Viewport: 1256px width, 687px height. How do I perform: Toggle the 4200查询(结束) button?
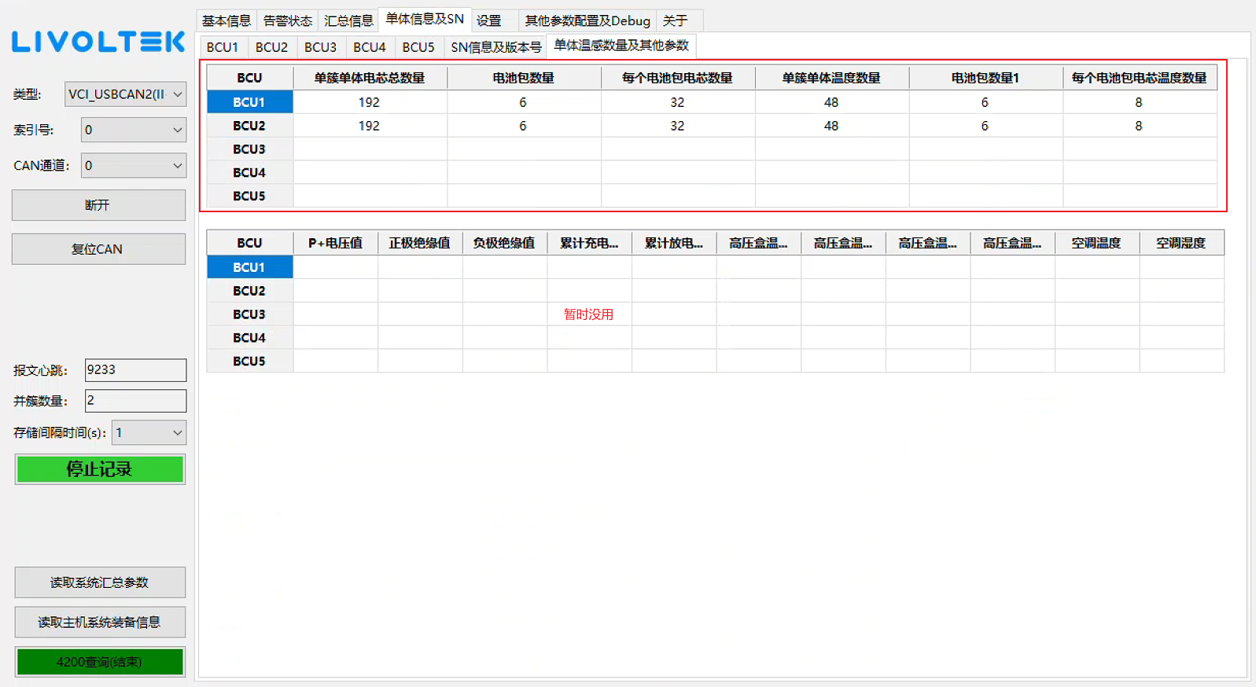tap(100, 662)
